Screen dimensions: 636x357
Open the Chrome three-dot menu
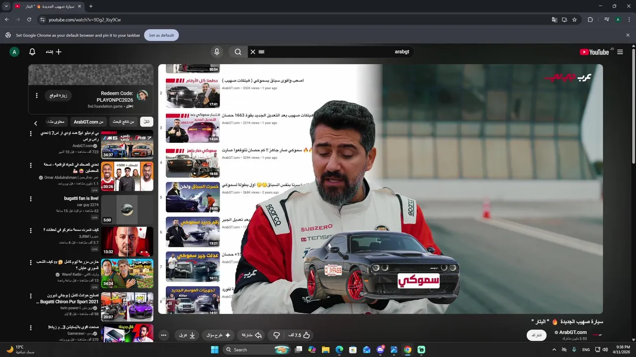pos(629,20)
